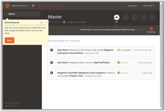Close the Environments tooltip
This screenshot has height=111, width=165.
(46, 22)
